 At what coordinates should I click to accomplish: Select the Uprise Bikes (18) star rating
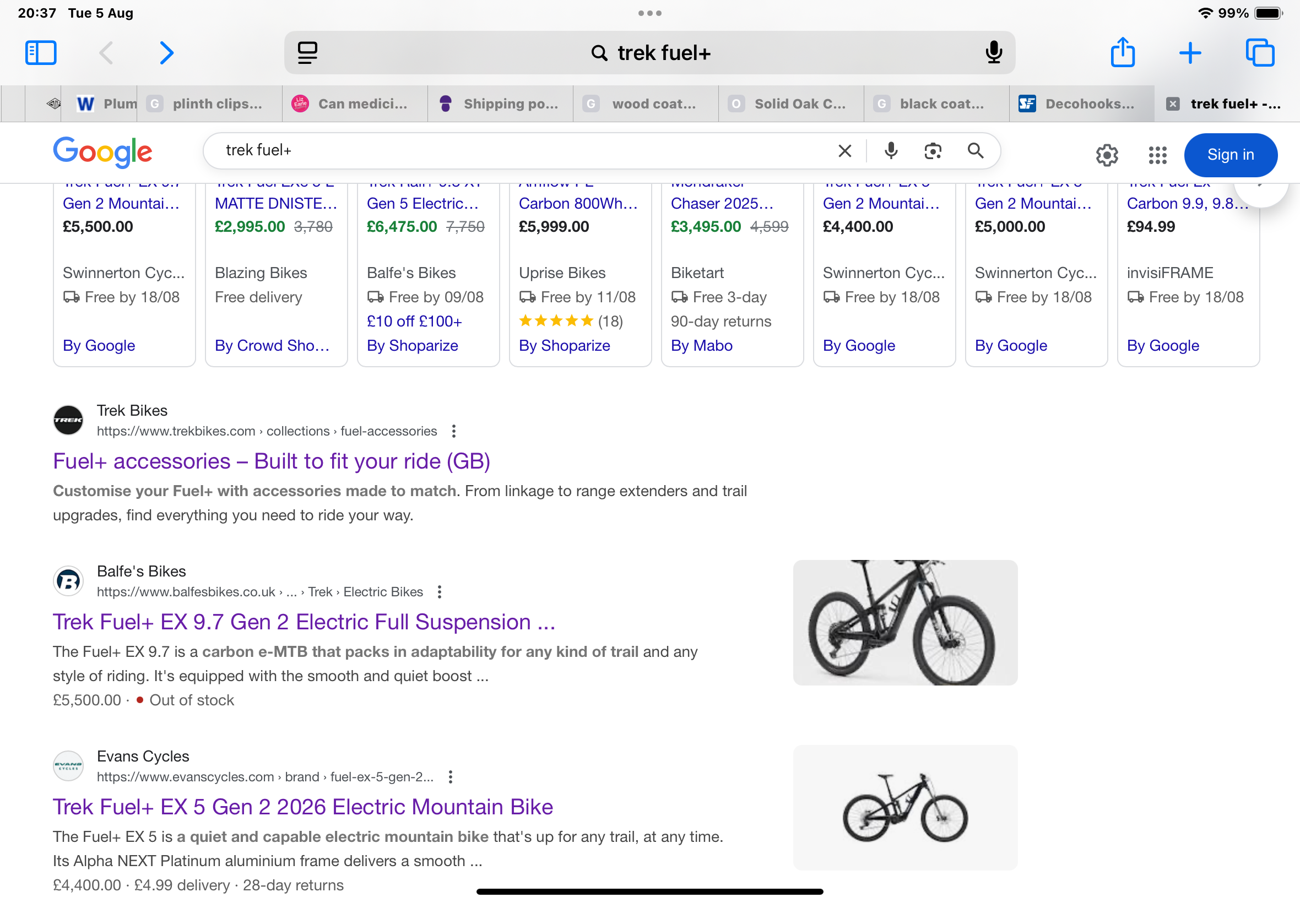point(571,322)
